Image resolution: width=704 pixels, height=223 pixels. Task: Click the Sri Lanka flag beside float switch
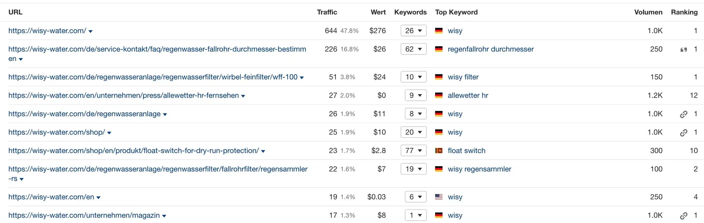439,151
